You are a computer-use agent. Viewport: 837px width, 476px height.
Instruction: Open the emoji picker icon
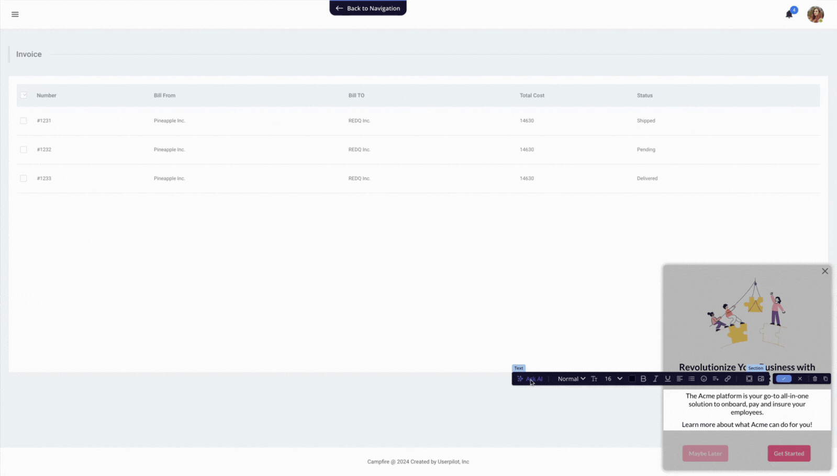pyautogui.click(x=704, y=379)
